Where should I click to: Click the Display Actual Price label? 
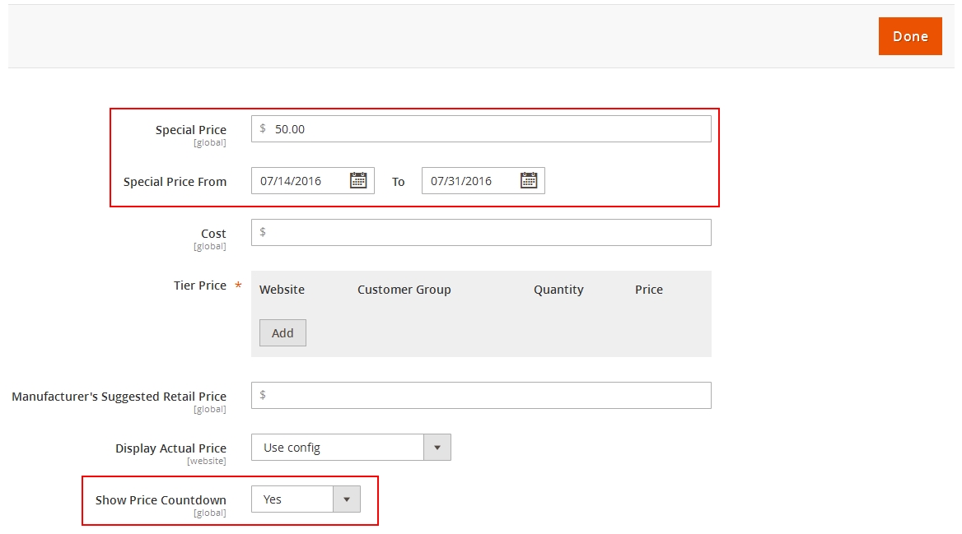click(x=170, y=448)
